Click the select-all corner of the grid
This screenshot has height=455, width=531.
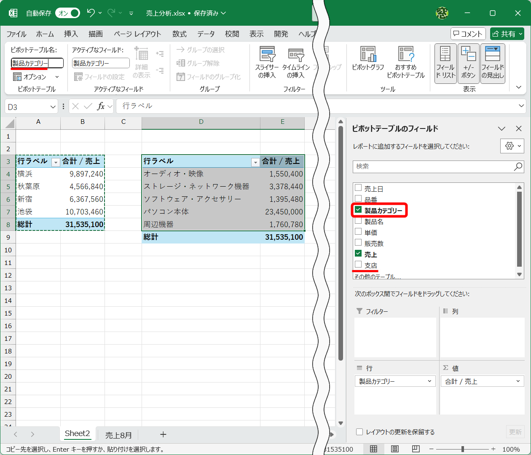pyautogui.click(x=9, y=123)
